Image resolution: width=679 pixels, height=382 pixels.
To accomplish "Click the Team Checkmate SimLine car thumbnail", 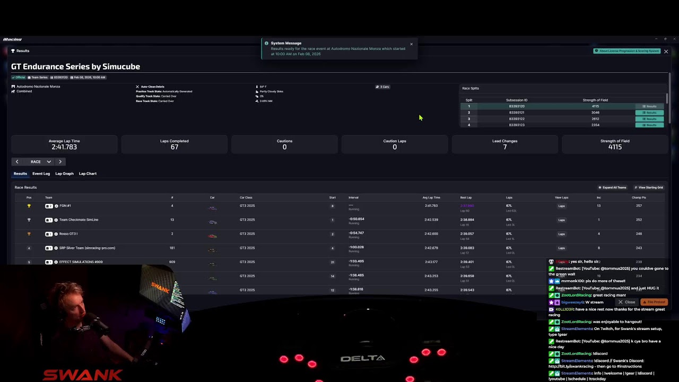I will point(212,222).
